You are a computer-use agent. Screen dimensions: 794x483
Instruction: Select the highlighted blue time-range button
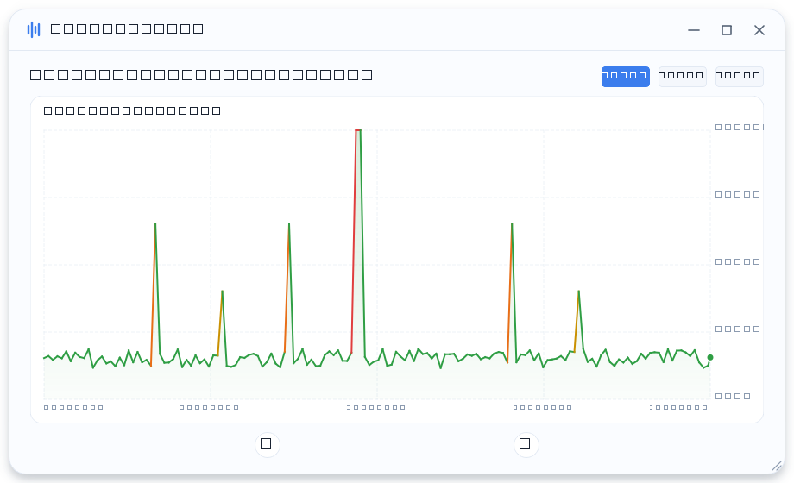tap(626, 77)
